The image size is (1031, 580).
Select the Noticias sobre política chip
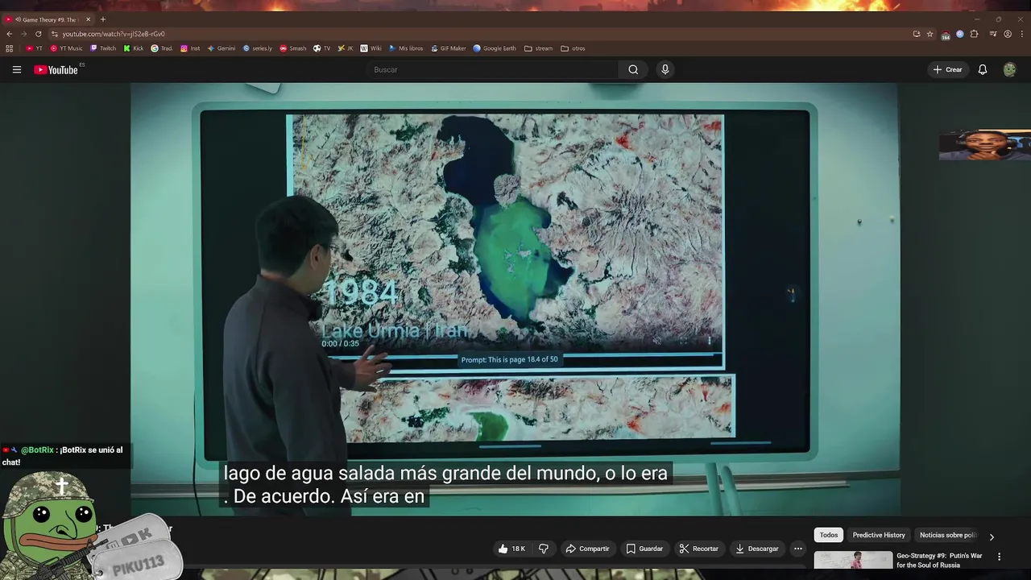(948, 535)
